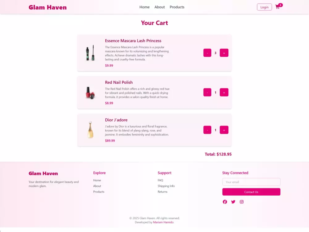The height and width of the screenshot is (232, 309).
Task: Go to Home in the top navigation
Action: click(x=144, y=7)
